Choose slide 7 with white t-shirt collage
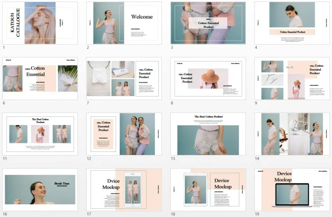This screenshot has width=332, height=217. click(x=124, y=78)
